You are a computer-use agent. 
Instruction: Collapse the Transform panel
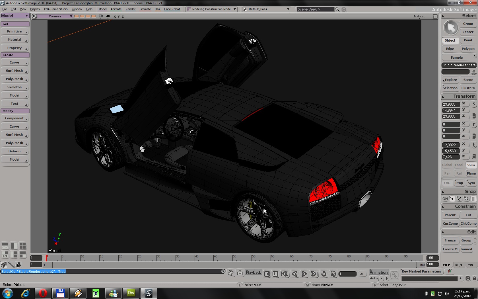pos(443,97)
